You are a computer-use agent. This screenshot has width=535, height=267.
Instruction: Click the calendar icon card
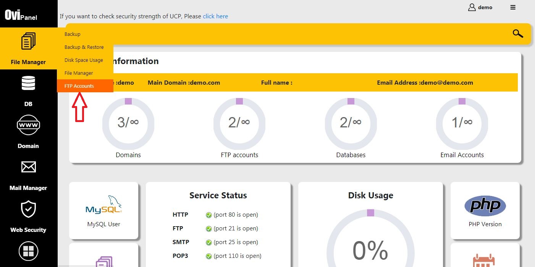click(x=485, y=255)
